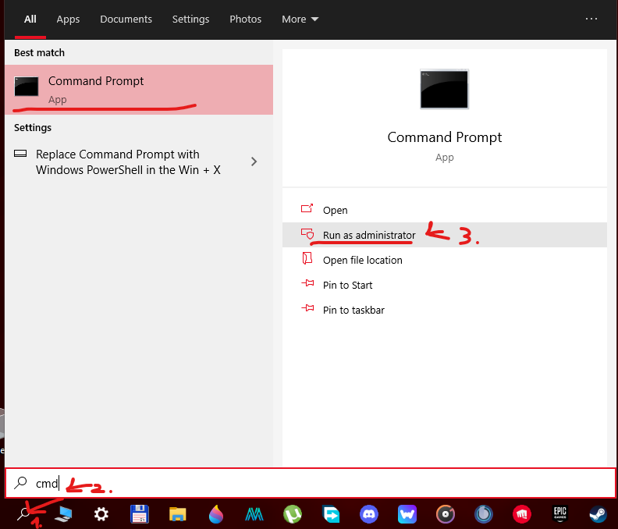This screenshot has width=618, height=529.
Task: Open File Explorer from the taskbar
Action: tap(178, 514)
